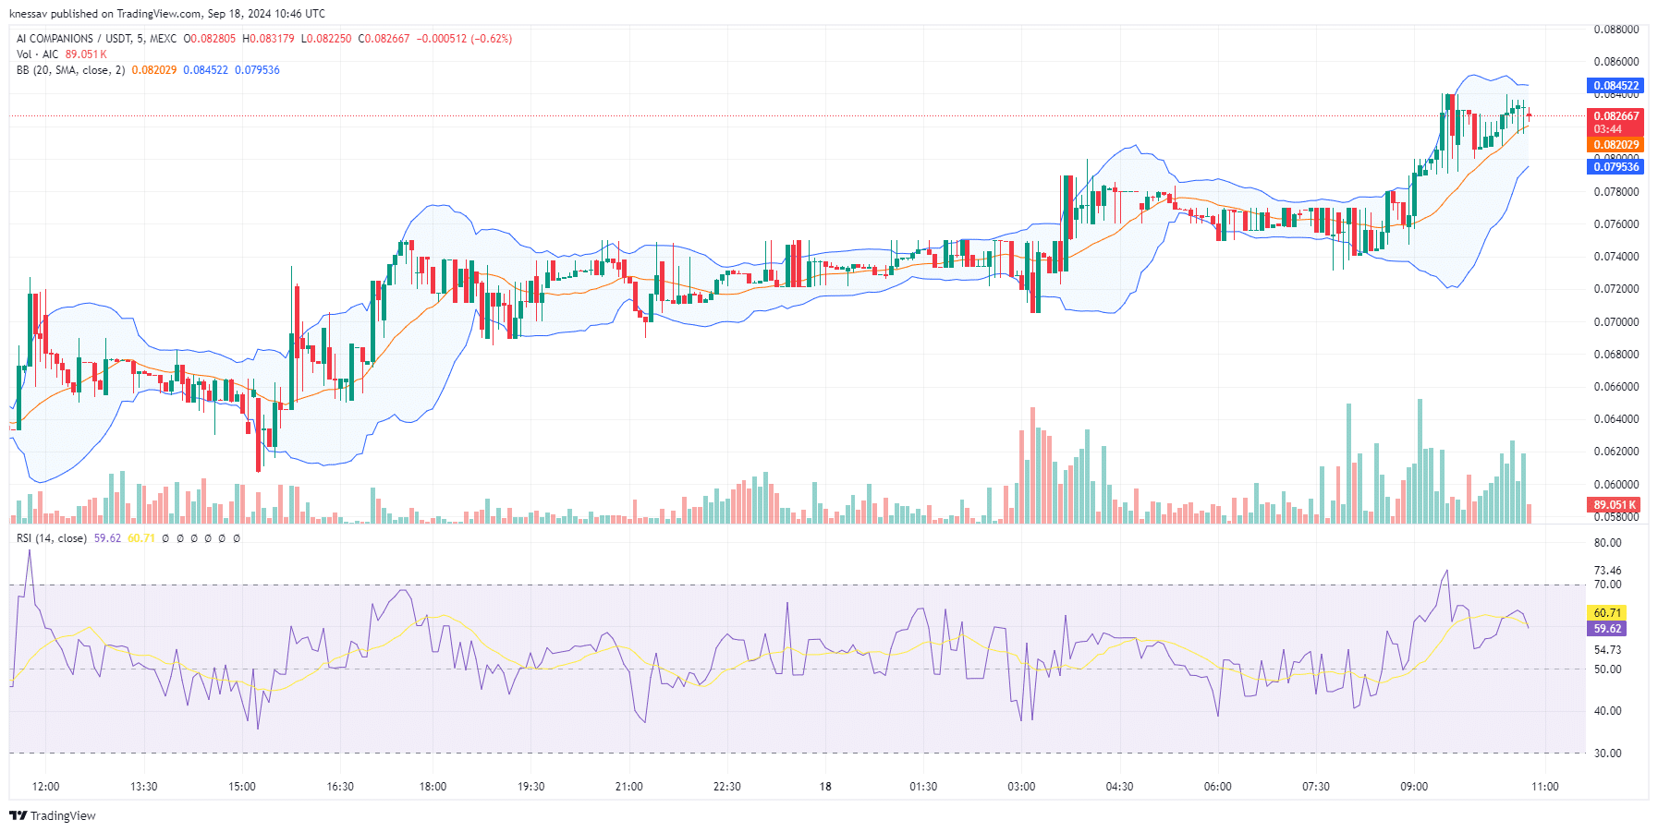Click the blue 0.084522 price axis label
The image size is (1658, 832).
1615,86
